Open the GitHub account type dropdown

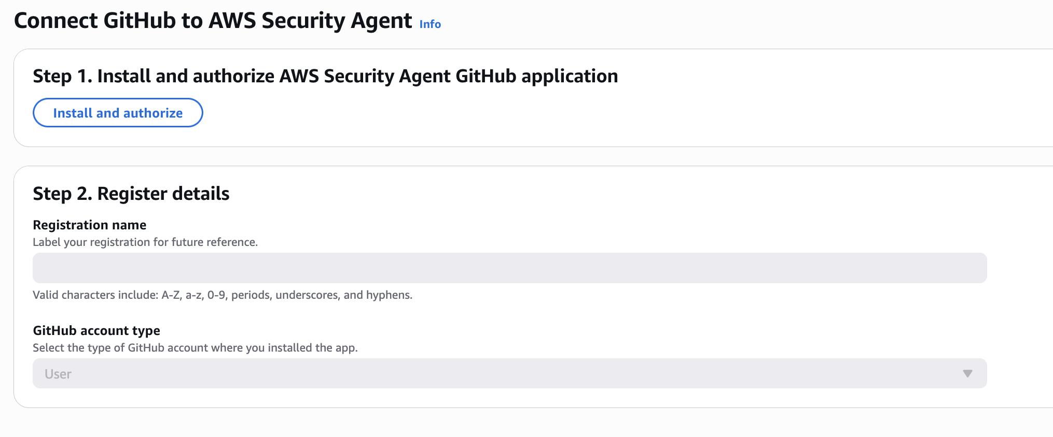509,373
